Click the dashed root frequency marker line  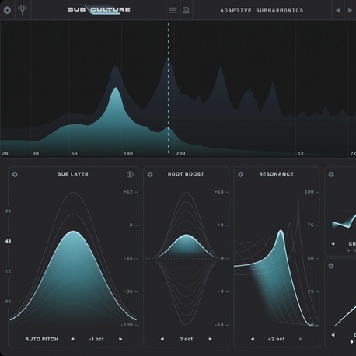[x=169, y=88]
